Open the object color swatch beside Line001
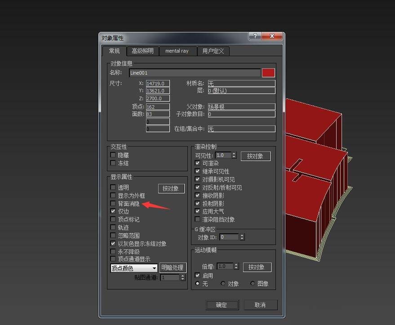 [267, 72]
